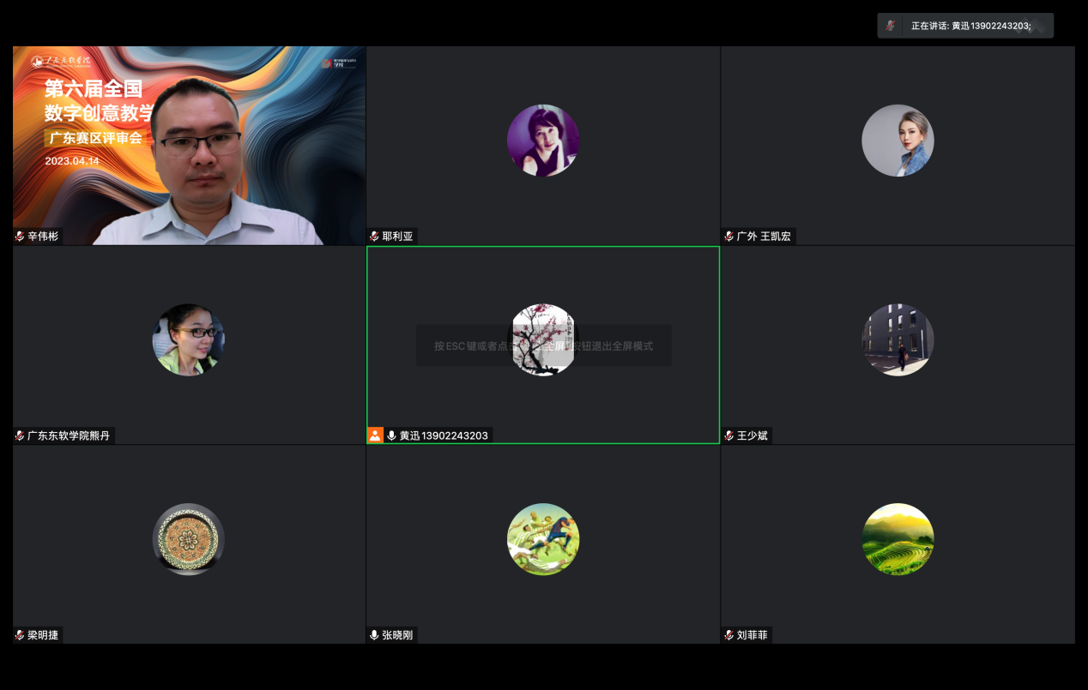Click muted mic icon beside 王少斌
The image size is (1088, 690).
(728, 436)
